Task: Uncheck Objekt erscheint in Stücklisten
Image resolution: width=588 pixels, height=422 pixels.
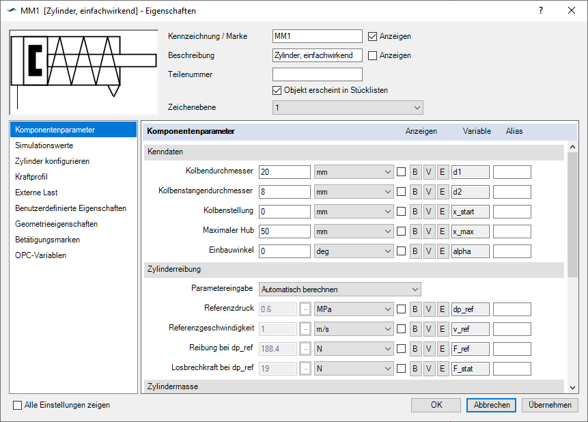Action: [x=277, y=89]
